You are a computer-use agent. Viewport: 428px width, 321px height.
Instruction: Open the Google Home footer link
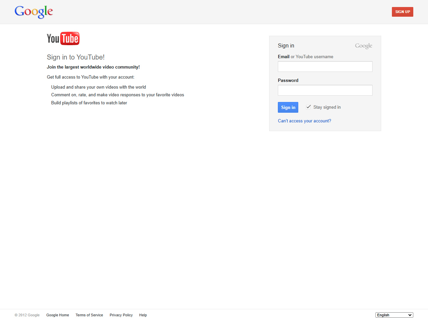[58, 315]
